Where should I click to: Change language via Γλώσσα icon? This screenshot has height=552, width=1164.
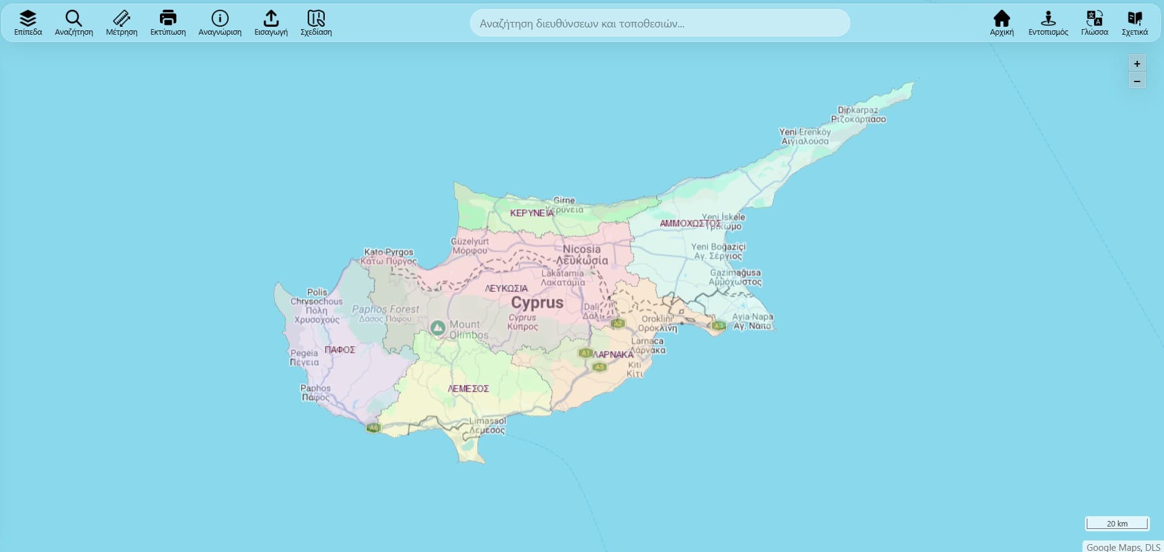(x=1094, y=23)
